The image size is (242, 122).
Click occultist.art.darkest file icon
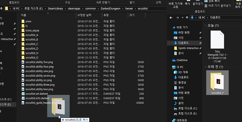pos(23,94)
